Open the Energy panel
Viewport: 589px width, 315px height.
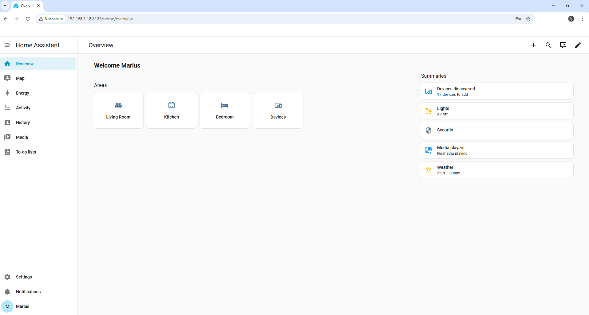(x=22, y=93)
